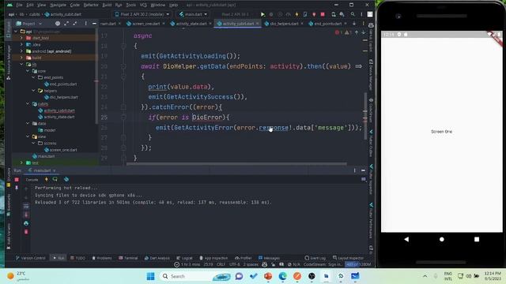The width and height of the screenshot is (506, 284).
Task: Trigger Flutter hot reload lightning icon in toolbar
Action: coord(296,14)
